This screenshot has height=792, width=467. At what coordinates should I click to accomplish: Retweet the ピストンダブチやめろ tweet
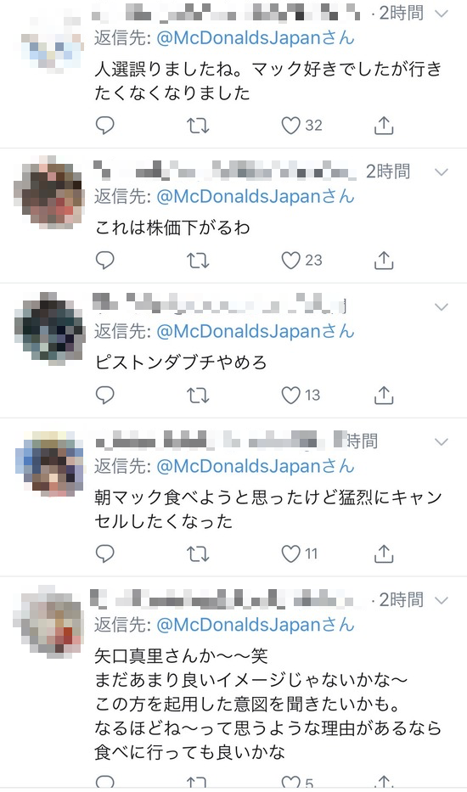coord(198,396)
